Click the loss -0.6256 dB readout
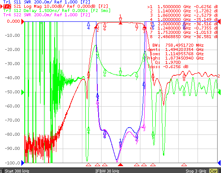This screenshot has height=173, width=221. point(168,67)
